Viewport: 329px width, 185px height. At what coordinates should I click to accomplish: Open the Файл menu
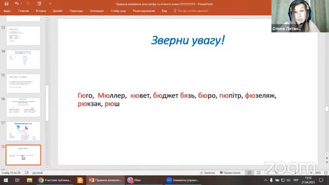tap(7, 11)
